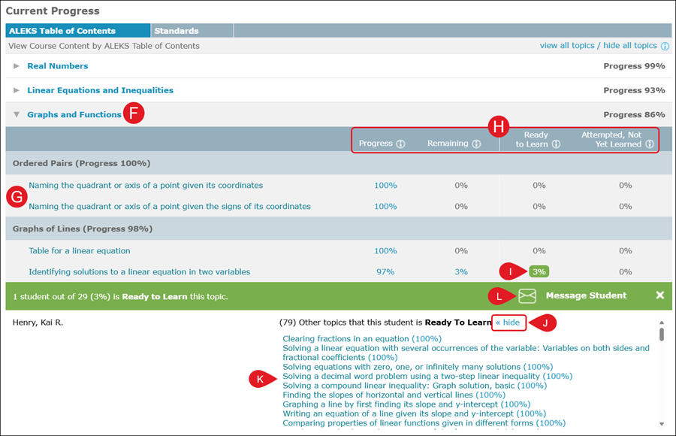
Task: Open Table for a linear equation topic
Action: pos(79,251)
